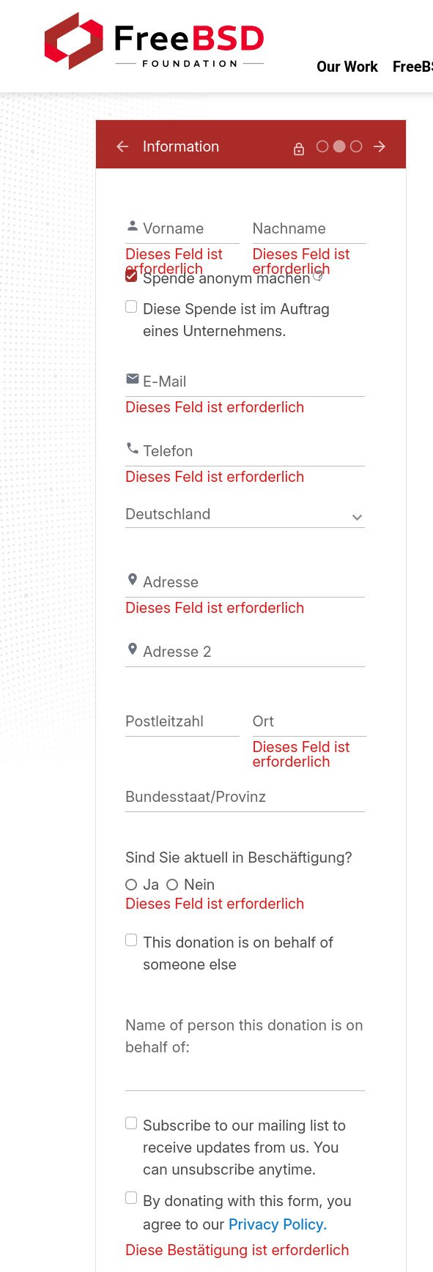Click the help icon next to Spende anonym machen
Viewport: 433px width, 1272px height.
tap(318, 275)
